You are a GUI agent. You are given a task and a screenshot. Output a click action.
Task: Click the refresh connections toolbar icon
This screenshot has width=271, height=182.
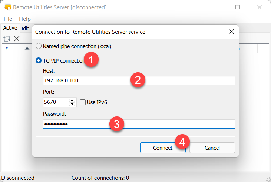[x=6, y=39]
